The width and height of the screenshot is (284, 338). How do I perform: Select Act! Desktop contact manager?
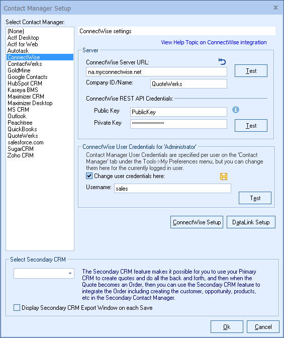point(40,38)
